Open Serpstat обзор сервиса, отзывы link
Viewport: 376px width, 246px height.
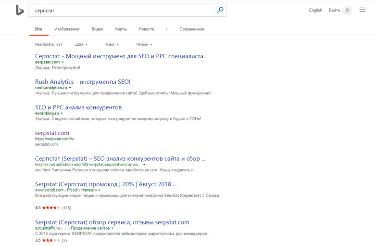coord(112,222)
